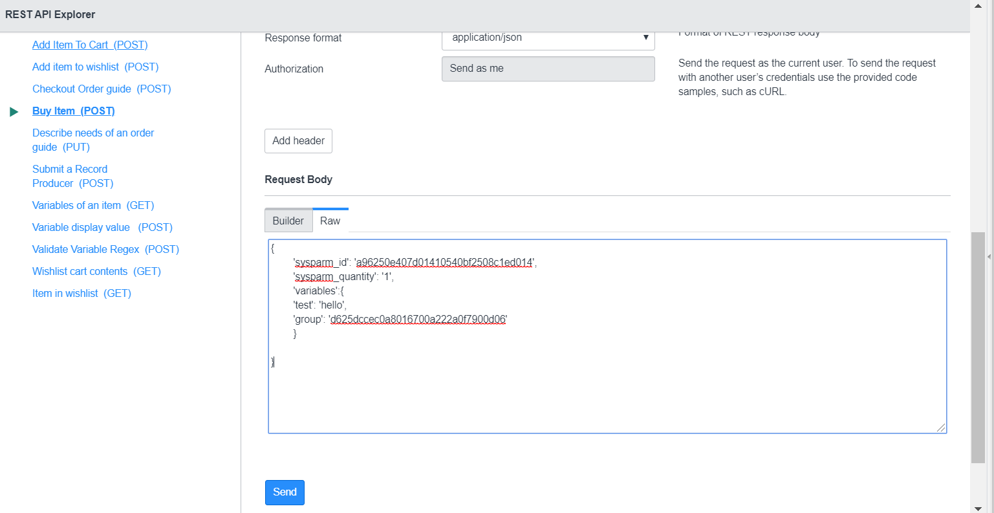Open the Add item to wishlist endpoint
This screenshot has width=994, height=513.
95,67
